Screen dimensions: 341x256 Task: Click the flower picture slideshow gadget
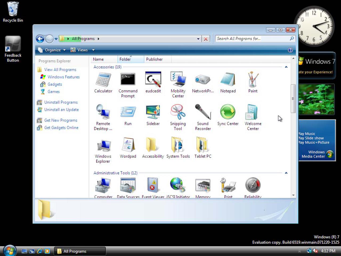[x=316, y=99]
